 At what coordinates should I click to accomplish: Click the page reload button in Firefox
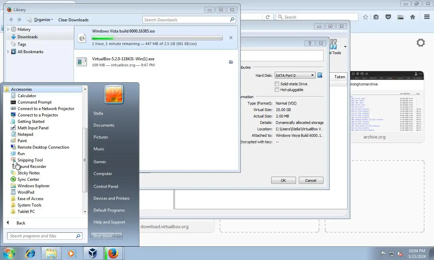268,17
